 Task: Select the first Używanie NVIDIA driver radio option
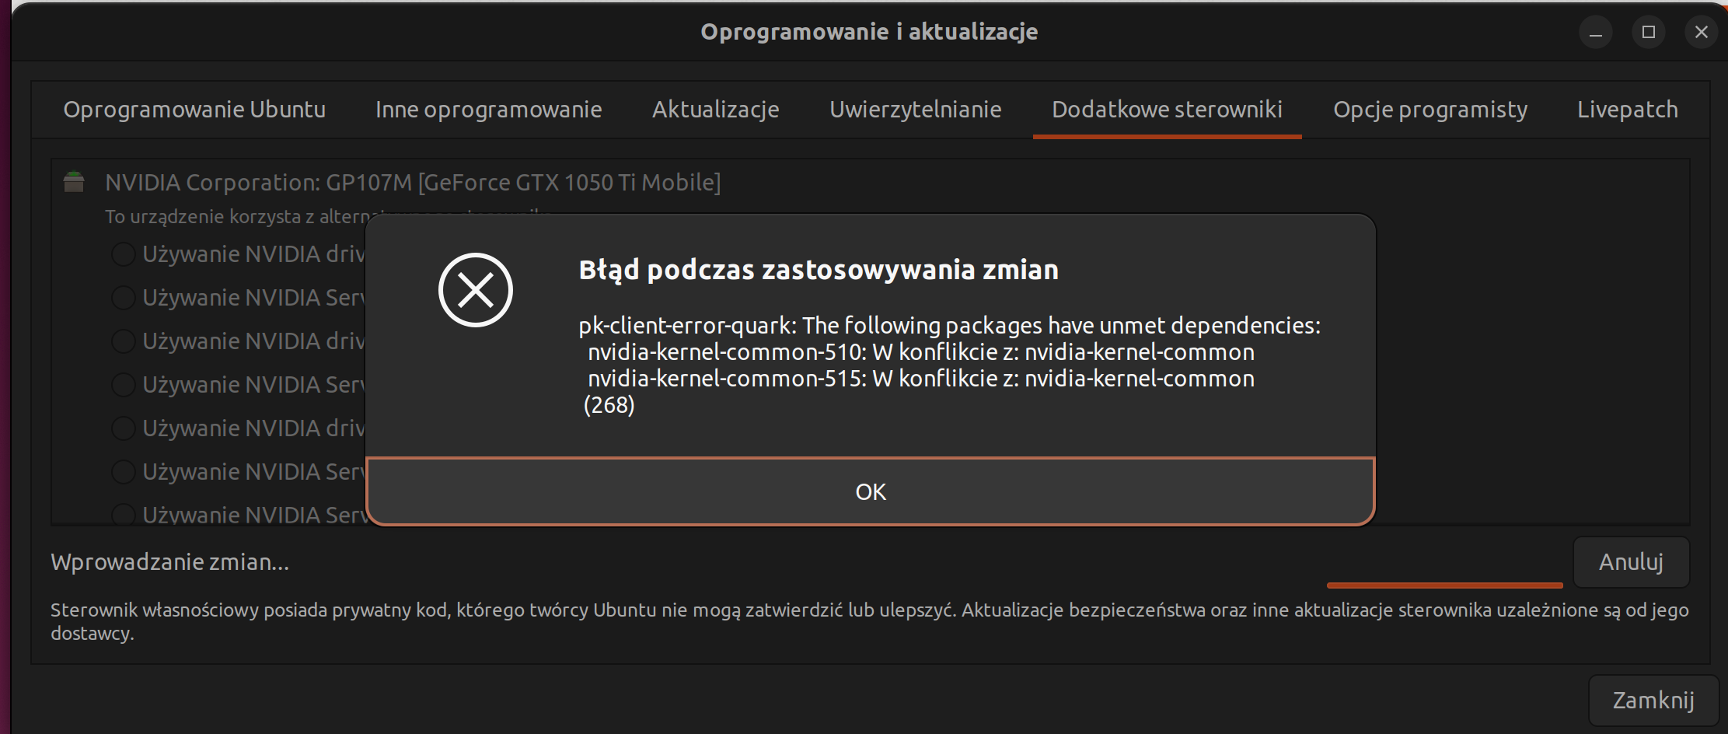click(x=124, y=254)
